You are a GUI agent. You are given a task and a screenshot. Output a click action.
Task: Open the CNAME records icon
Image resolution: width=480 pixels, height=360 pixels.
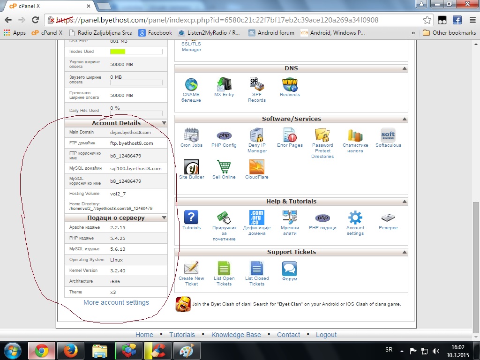[191, 85]
